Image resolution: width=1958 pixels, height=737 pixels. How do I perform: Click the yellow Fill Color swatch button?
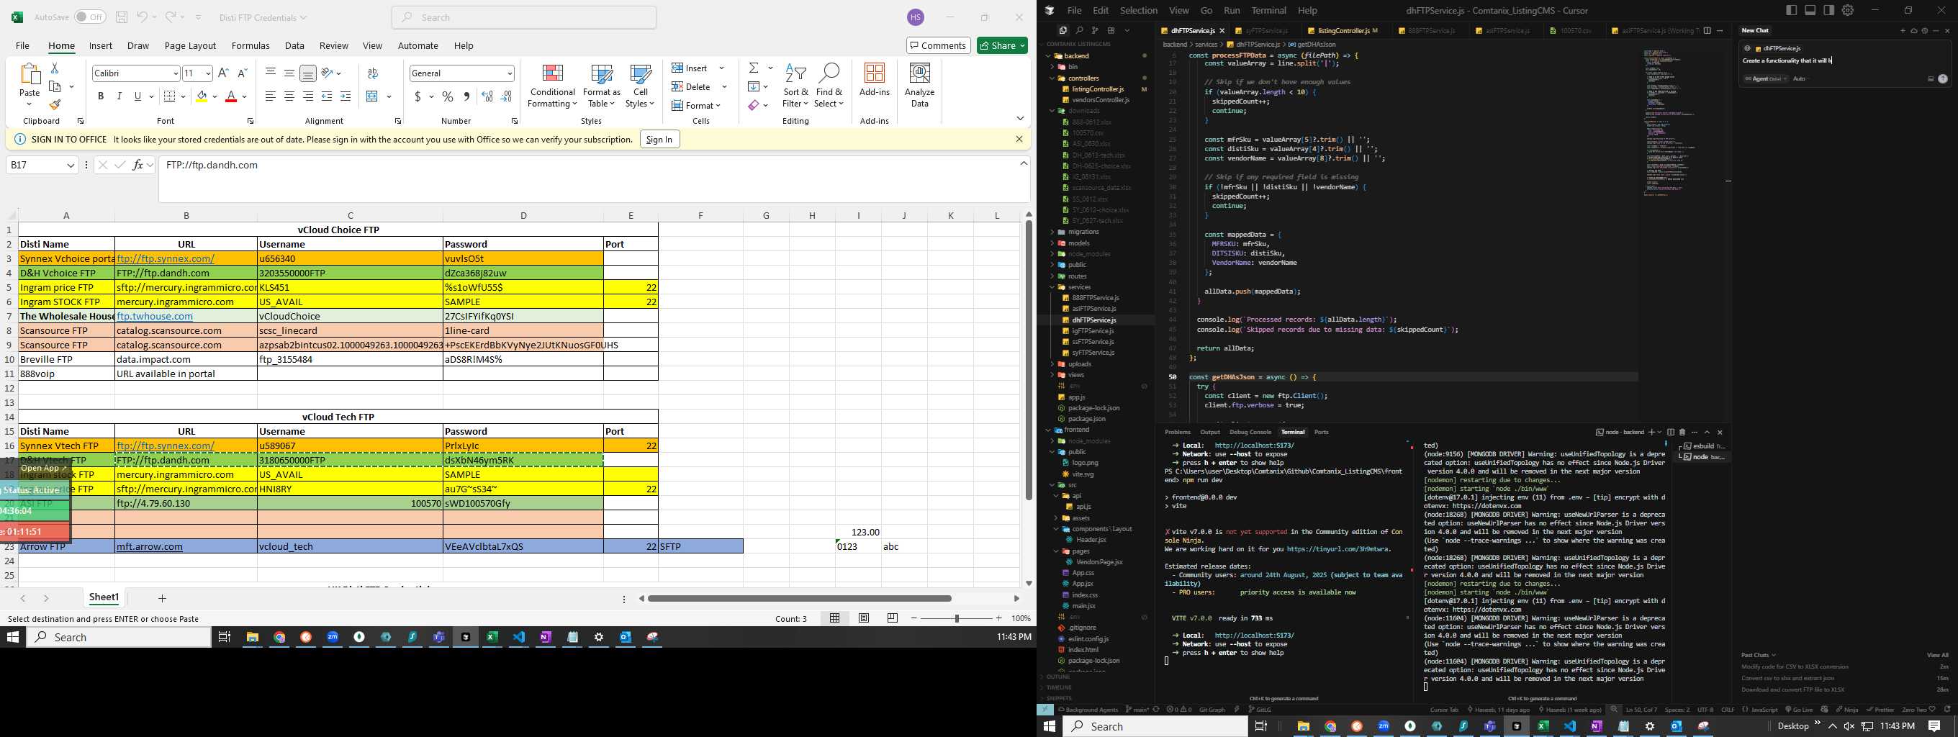click(202, 96)
